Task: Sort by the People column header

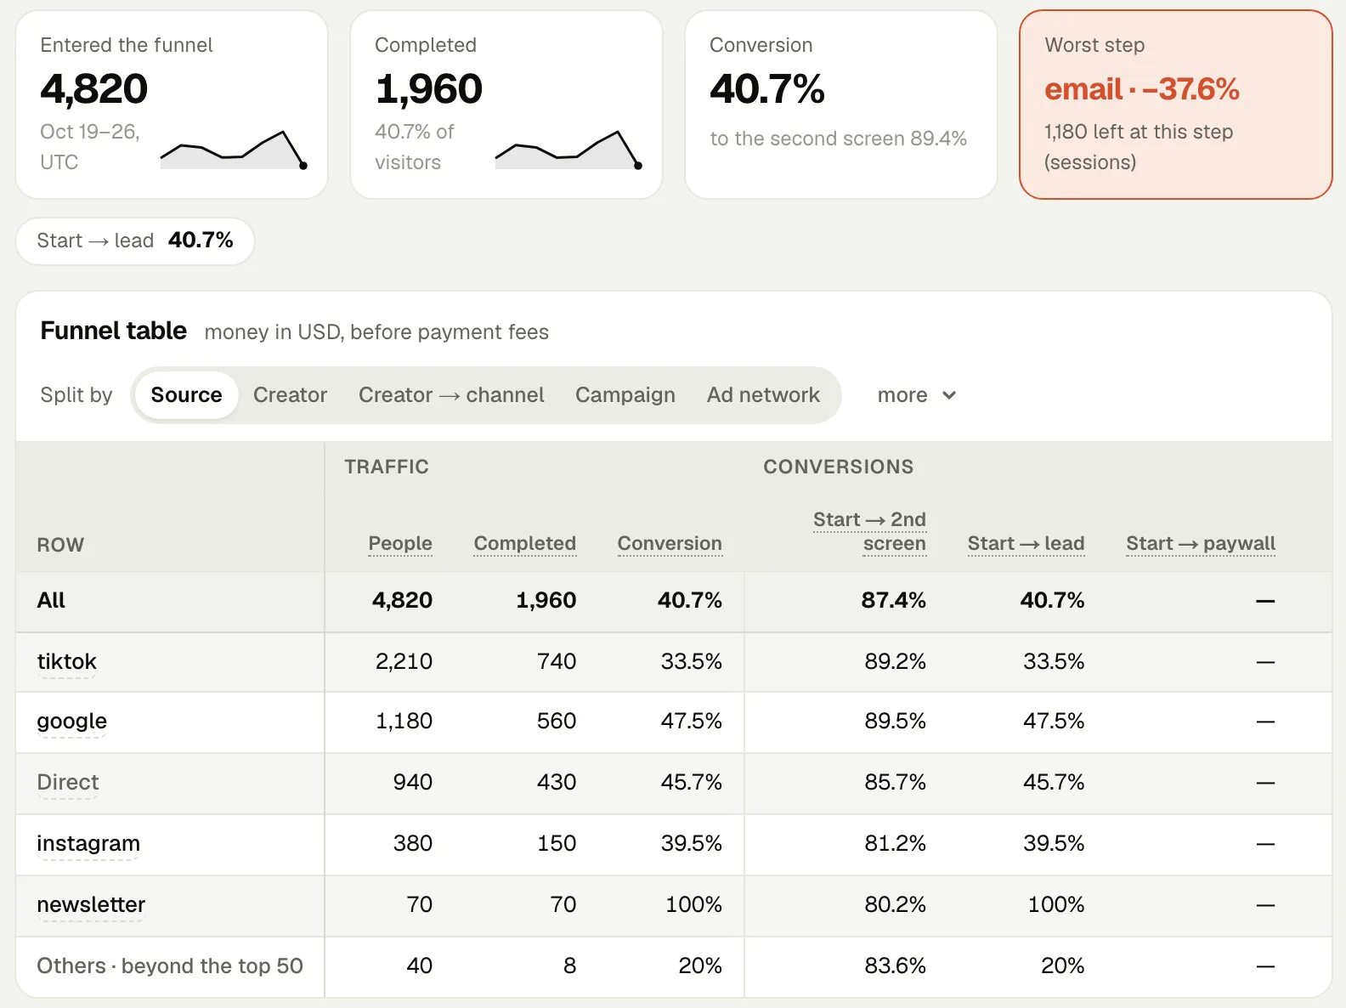Action: 400,543
